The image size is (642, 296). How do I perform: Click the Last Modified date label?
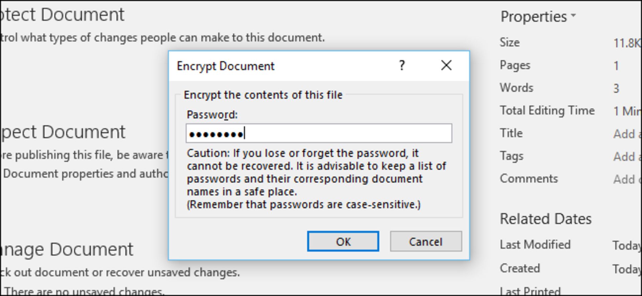tap(535, 245)
